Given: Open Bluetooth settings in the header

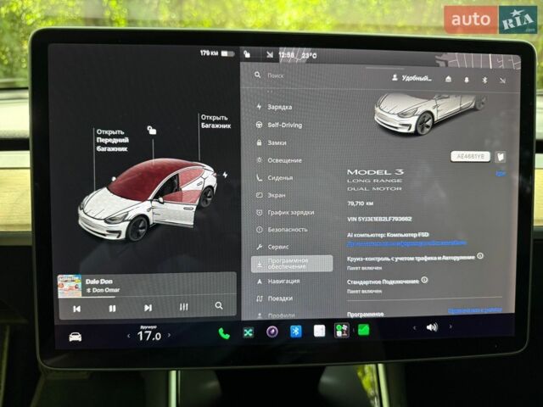Looking at the screenshot, I should pyautogui.click(x=484, y=81).
